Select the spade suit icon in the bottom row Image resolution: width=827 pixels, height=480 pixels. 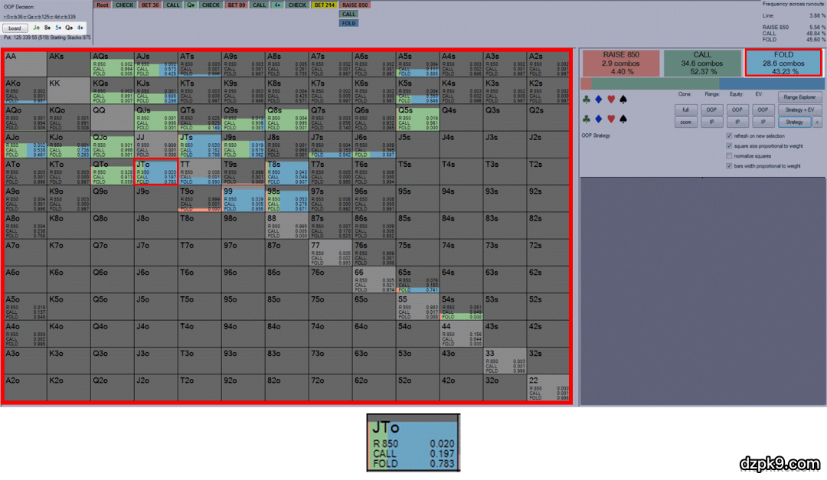click(623, 119)
